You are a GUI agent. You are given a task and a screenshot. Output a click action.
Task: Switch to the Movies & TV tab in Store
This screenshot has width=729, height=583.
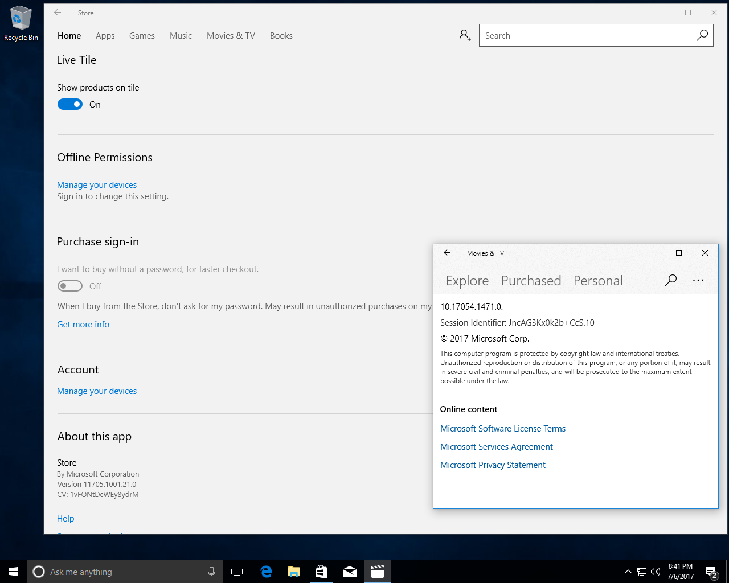click(x=231, y=35)
